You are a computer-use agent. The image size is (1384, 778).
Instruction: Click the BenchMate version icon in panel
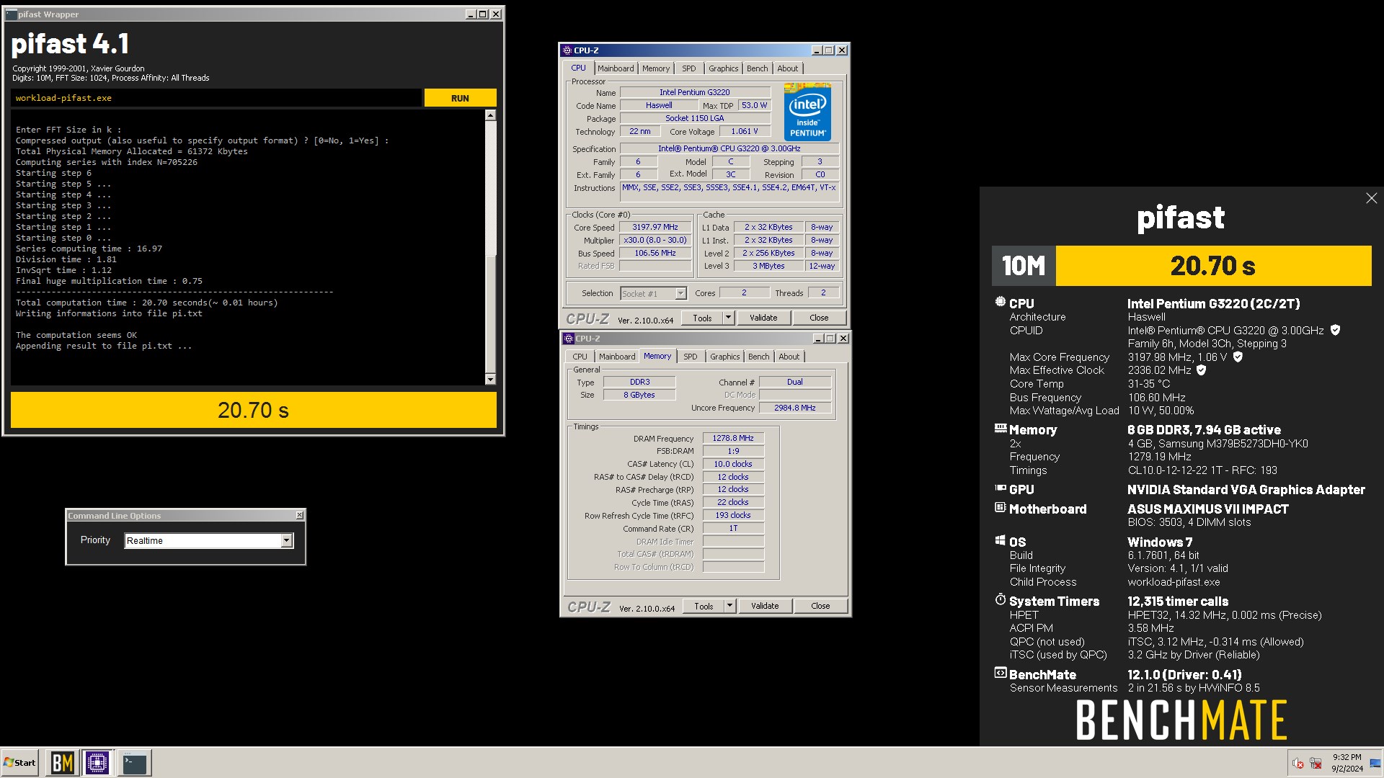[x=1000, y=673]
